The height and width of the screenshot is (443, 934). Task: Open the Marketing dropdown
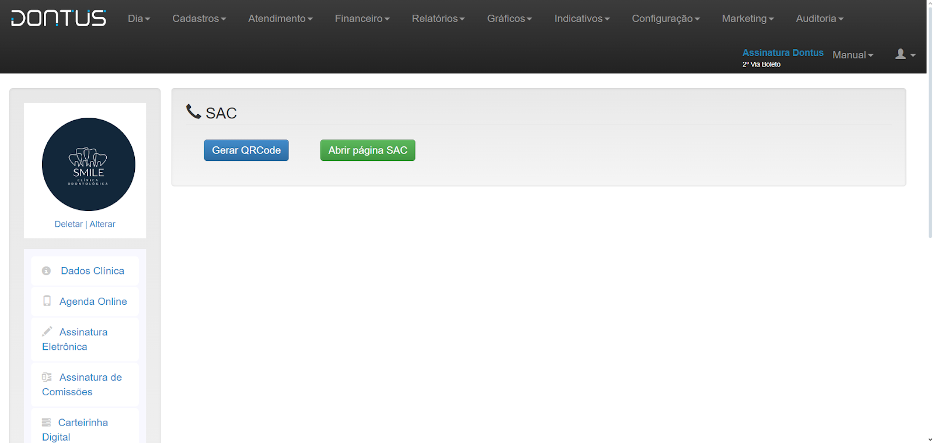(x=748, y=19)
